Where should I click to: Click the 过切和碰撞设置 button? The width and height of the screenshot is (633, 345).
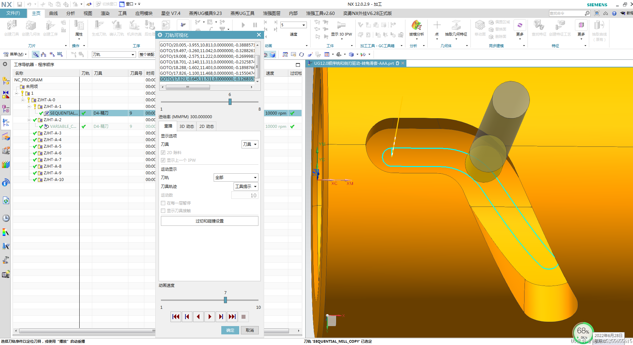pyautogui.click(x=210, y=221)
